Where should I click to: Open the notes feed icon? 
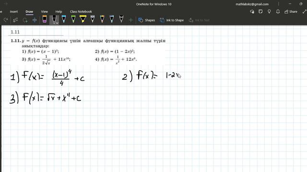coord(260,11)
